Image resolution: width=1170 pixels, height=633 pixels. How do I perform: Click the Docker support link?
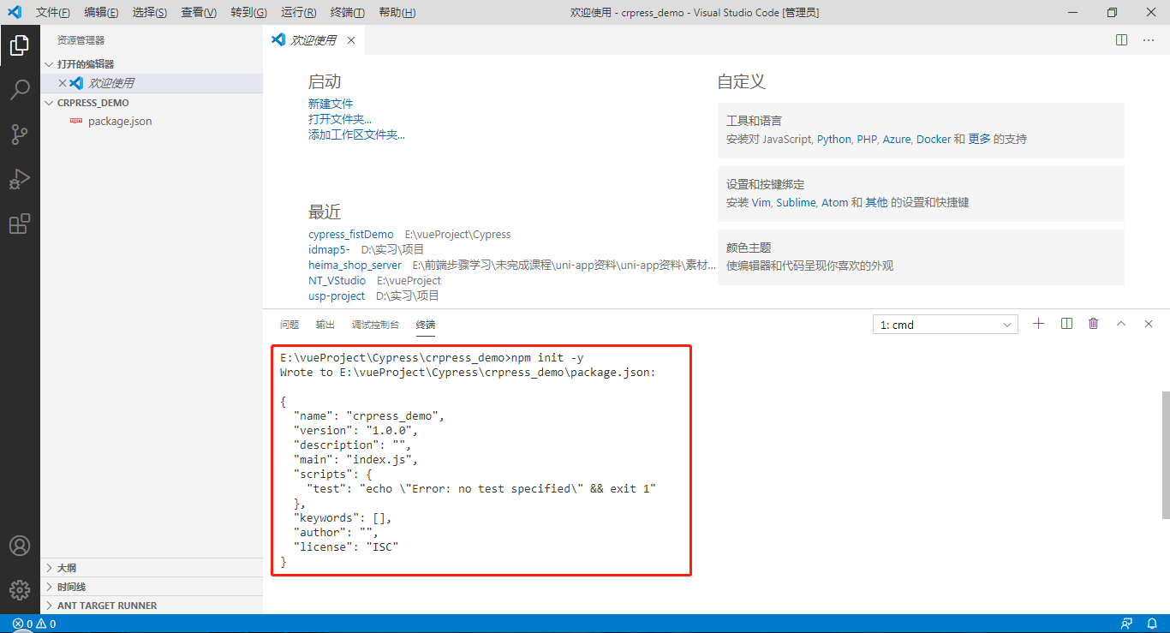click(x=934, y=139)
